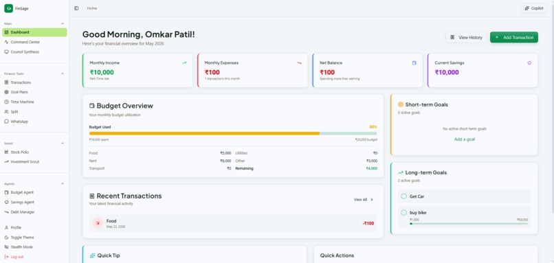This screenshot has height=263, width=554.
Task: Click the Stock Picks chart icon
Action: 6,152
